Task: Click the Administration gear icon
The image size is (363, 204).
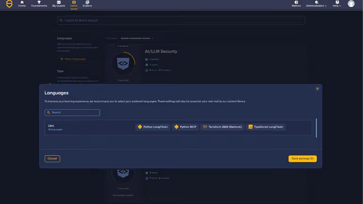Action: click(x=317, y=2)
